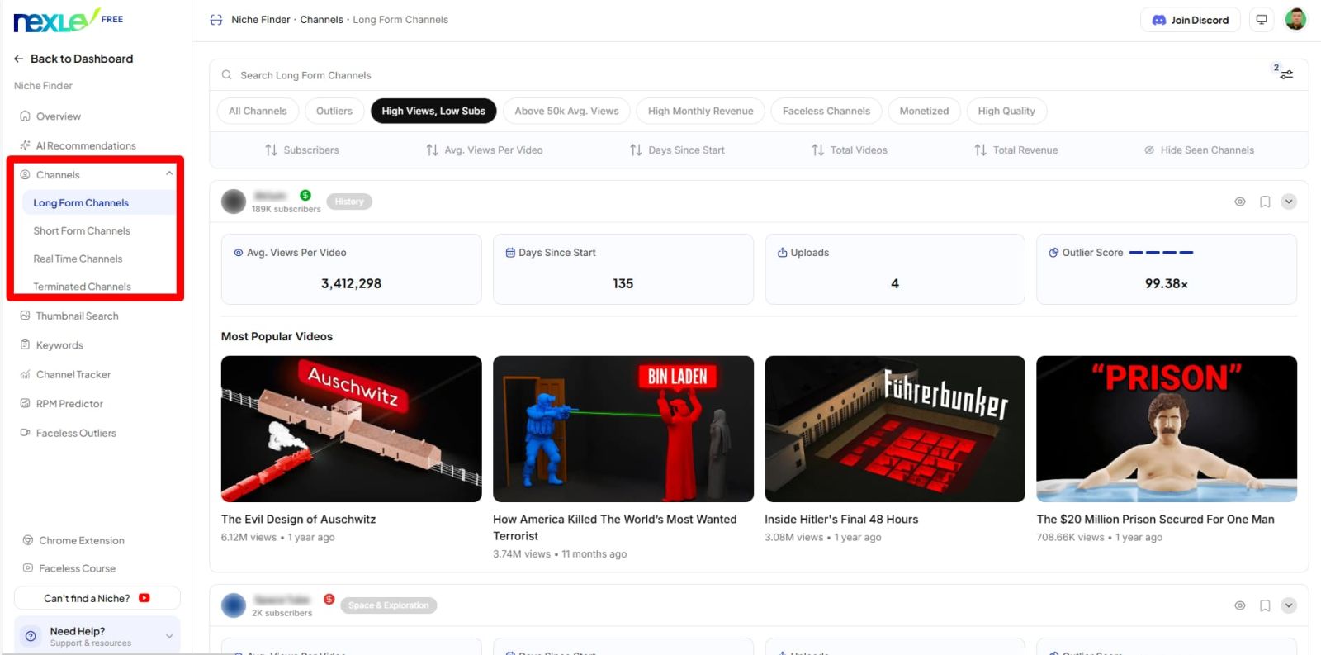Open the Keywords page

(59, 345)
